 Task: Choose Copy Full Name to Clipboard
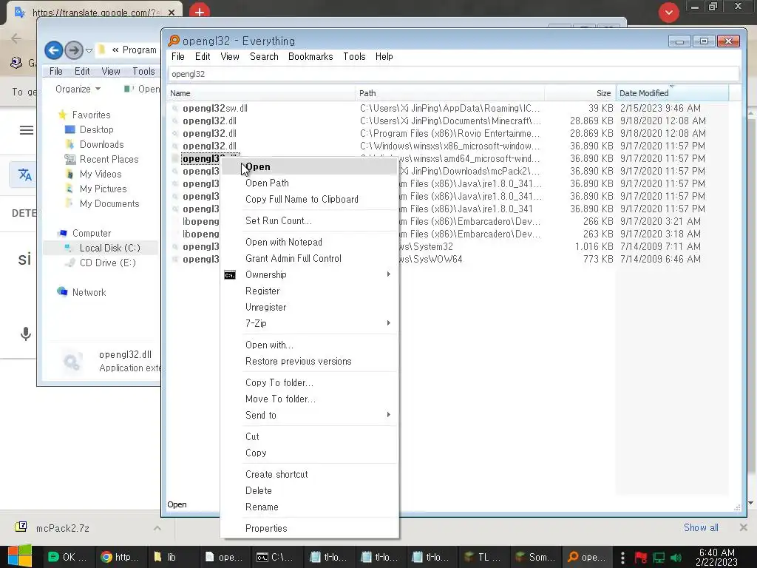point(309,200)
